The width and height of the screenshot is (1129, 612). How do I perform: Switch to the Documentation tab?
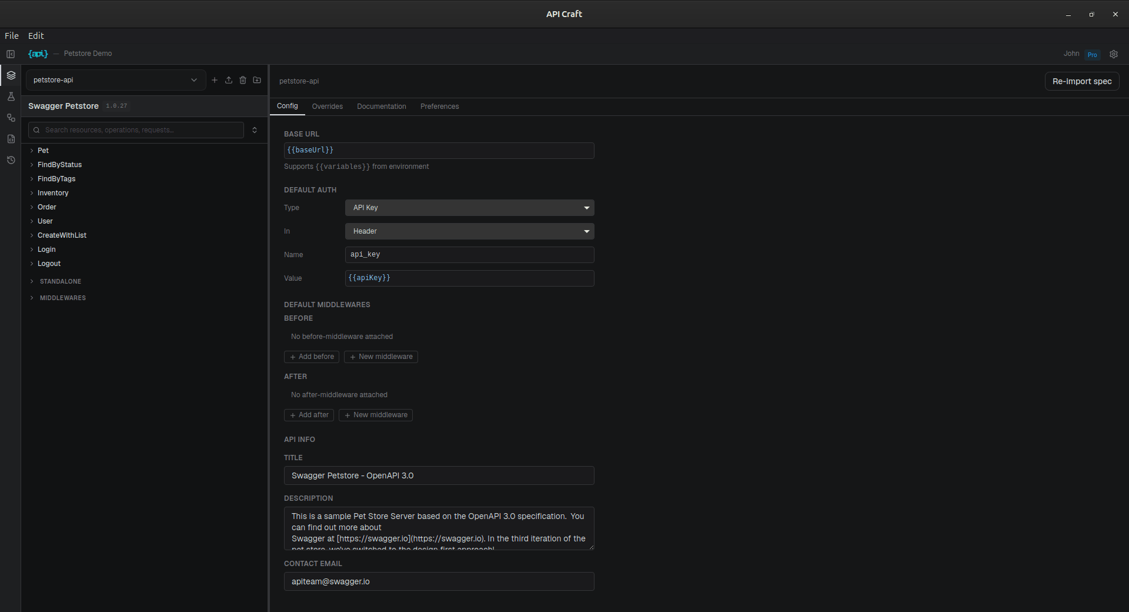click(382, 107)
